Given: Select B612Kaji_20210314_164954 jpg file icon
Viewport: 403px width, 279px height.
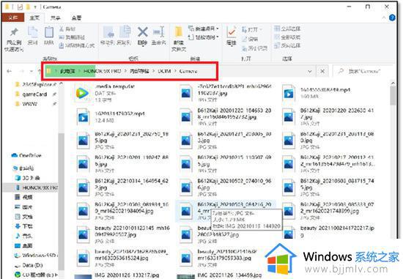Looking at the screenshot, I should point(83,187).
